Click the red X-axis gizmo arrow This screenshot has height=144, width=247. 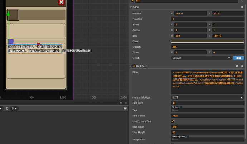[x=39, y=44]
